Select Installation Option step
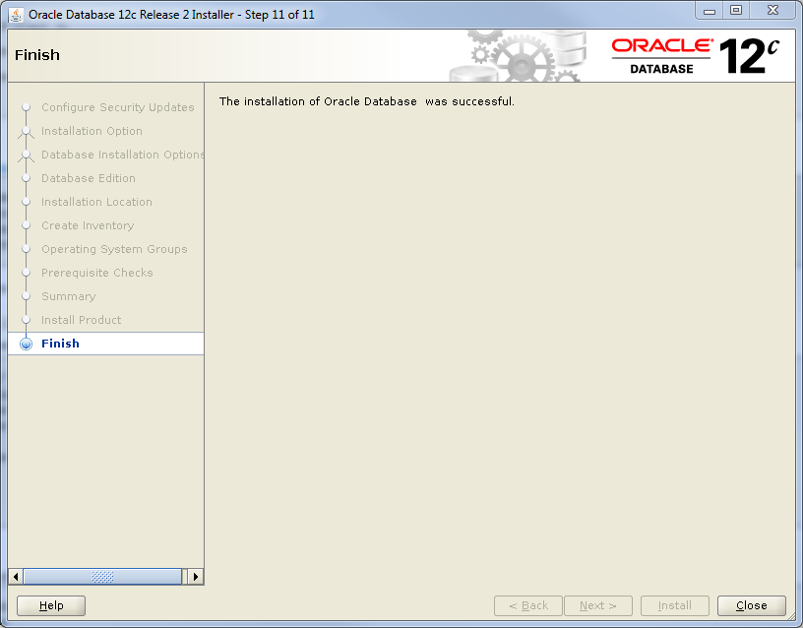Viewport: 803px width, 628px height. click(x=92, y=131)
